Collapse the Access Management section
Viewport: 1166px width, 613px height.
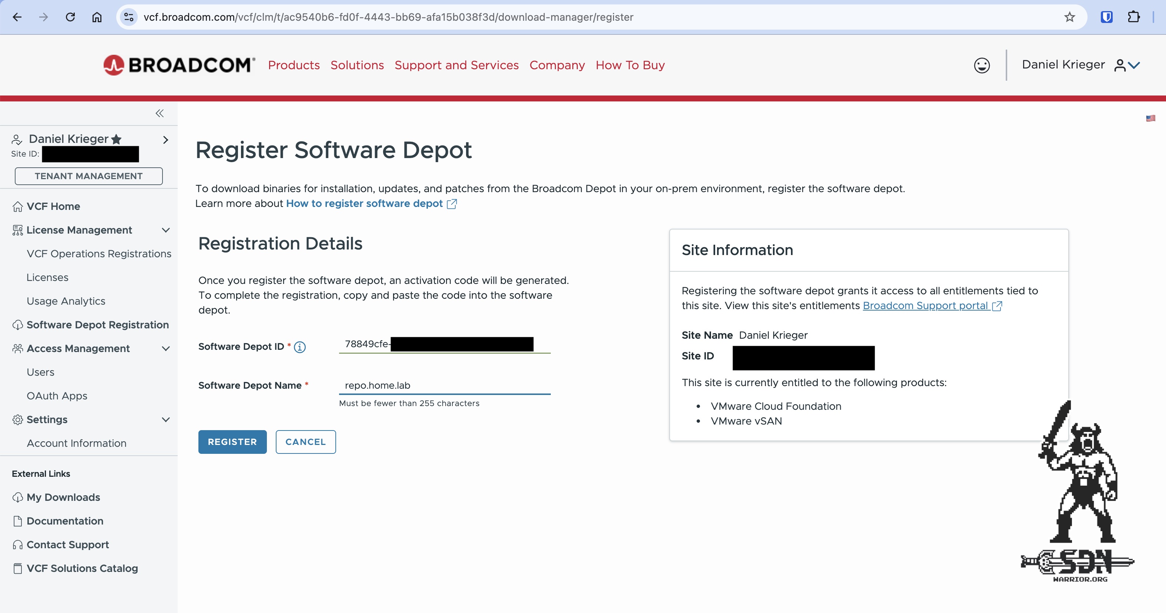pyautogui.click(x=166, y=349)
